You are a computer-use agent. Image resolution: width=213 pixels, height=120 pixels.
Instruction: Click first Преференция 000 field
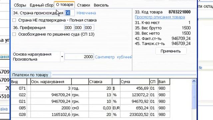pyautogui.click(x=69, y=28)
